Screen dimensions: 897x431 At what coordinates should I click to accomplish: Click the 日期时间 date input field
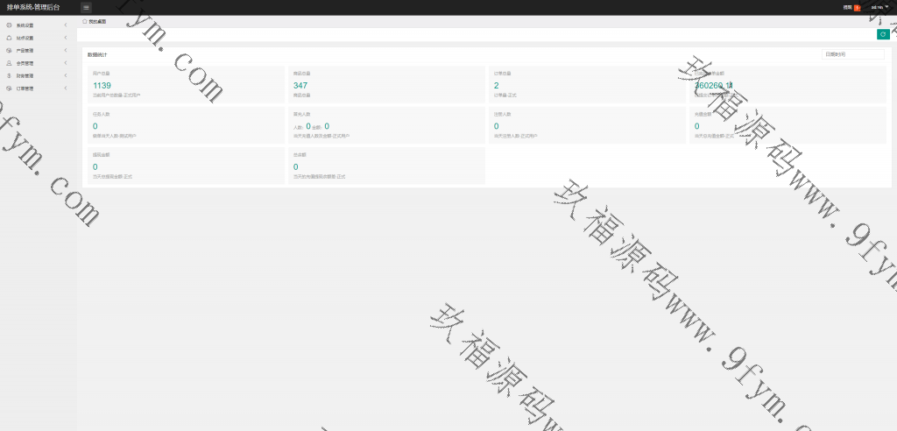[853, 54]
